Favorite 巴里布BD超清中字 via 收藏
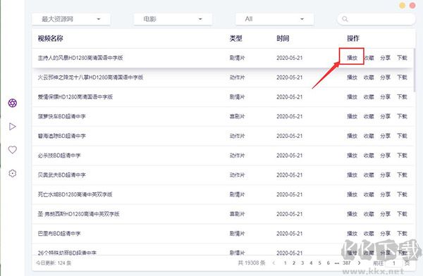423x276 pixels. click(x=369, y=234)
